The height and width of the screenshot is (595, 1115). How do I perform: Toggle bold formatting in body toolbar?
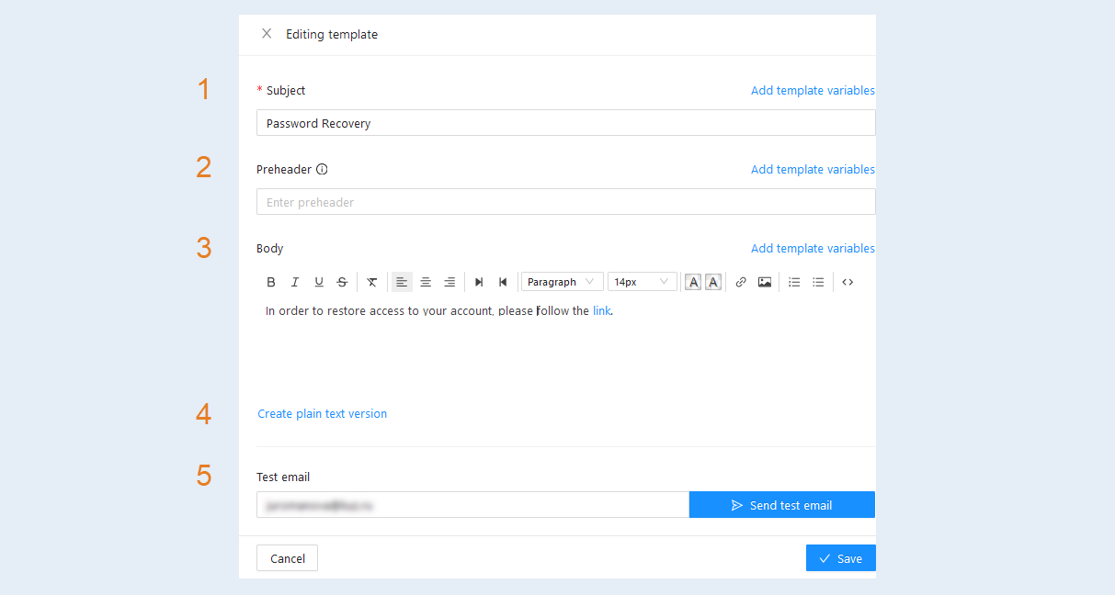(x=271, y=282)
